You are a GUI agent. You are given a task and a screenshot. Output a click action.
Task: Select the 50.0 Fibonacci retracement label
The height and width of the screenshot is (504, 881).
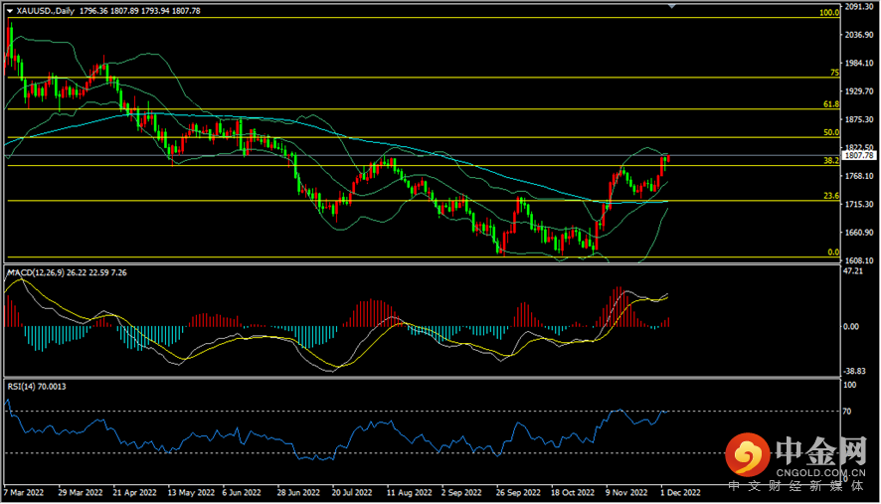click(831, 132)
